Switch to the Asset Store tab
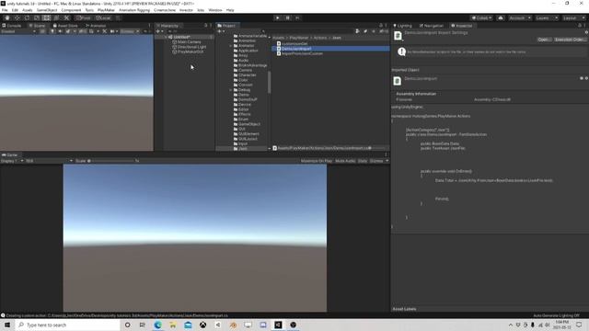Viewport: 589px width, 331px height. click(x=65, y=26)
